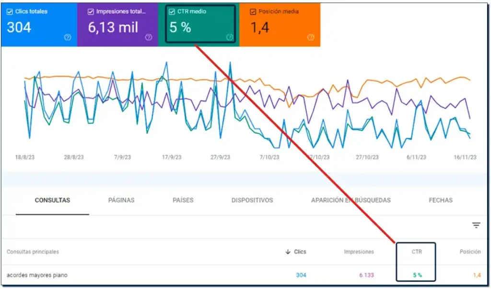
Task: Switch to the FECHAS tab
Action: point(441,200)
